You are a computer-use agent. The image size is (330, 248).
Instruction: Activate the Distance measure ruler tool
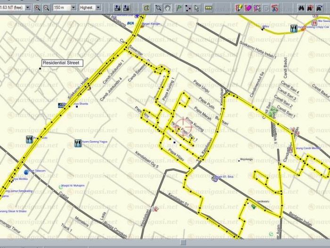pos(208,8)
